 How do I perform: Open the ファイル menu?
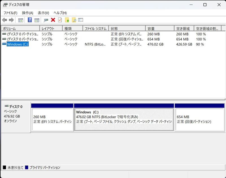pos(10,13)
